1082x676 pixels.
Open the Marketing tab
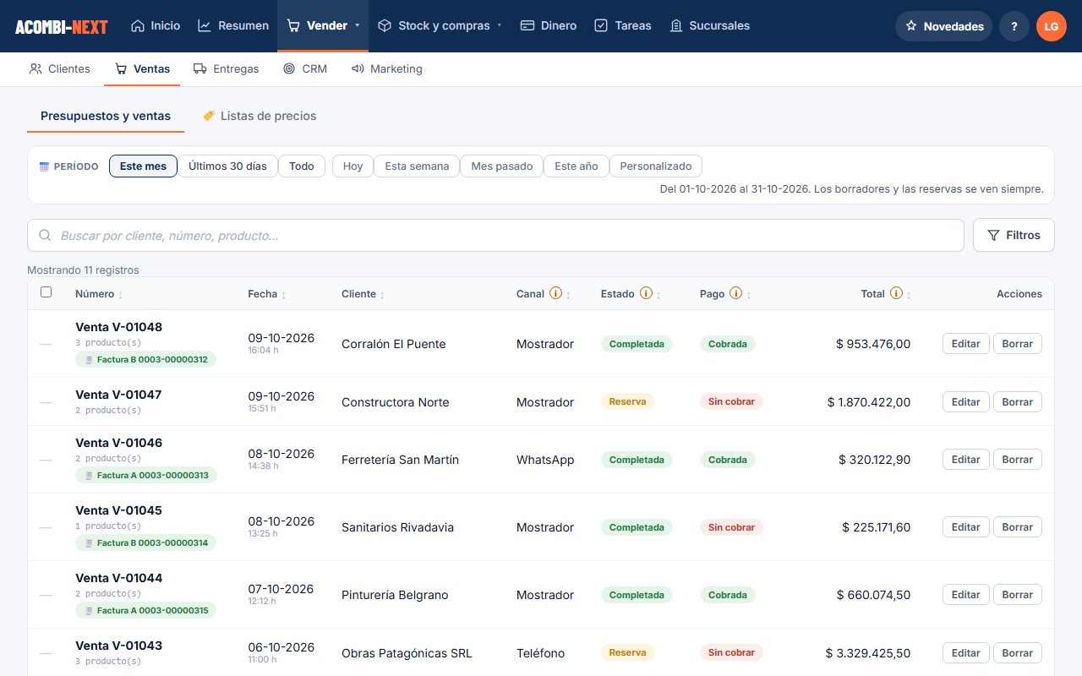pyautogui.click(x=387, y=68)
